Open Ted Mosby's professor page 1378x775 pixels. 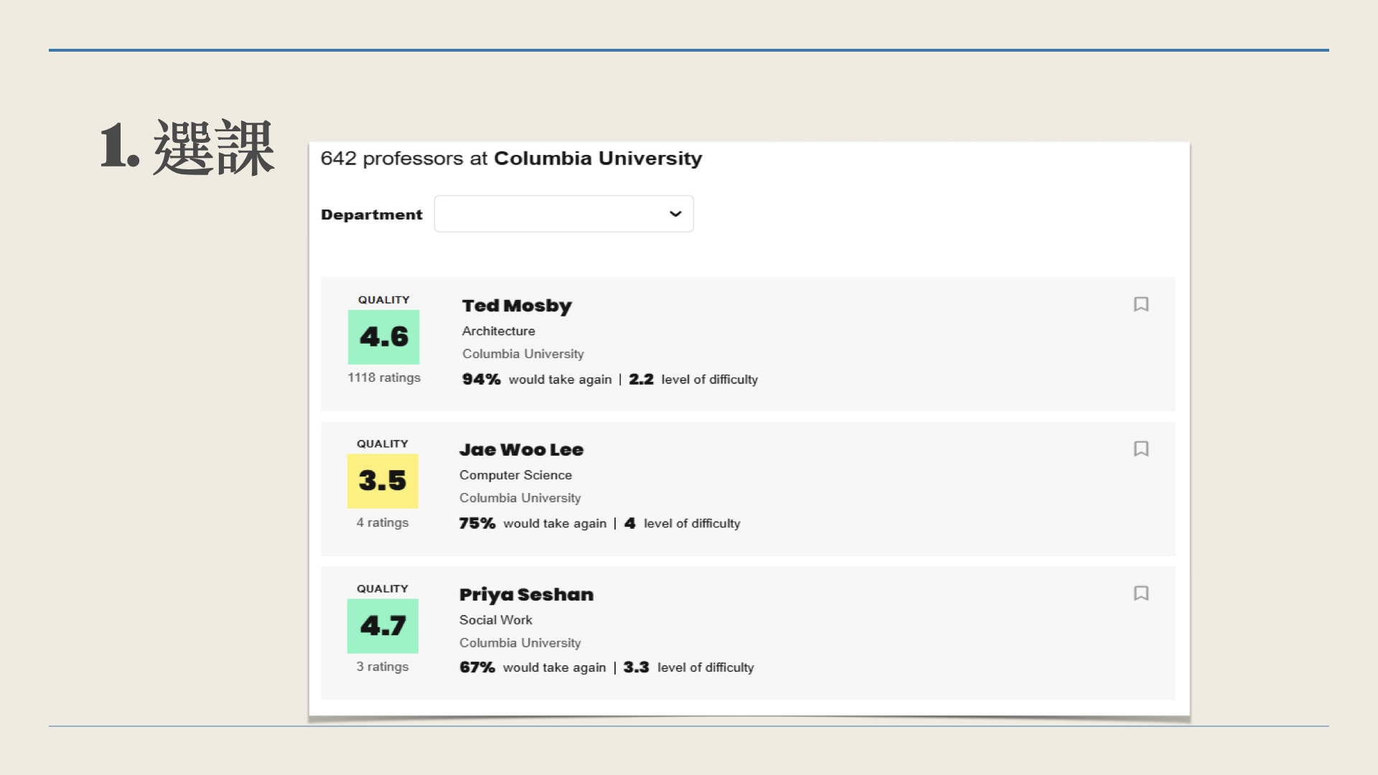[517, 306]
